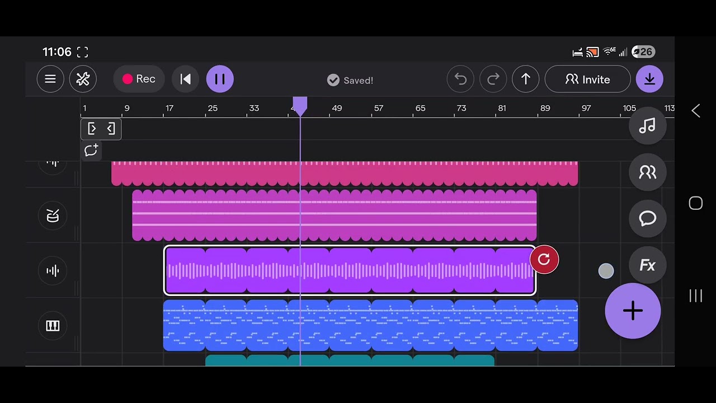Select the magenta drum clip
Image resolution: width=716 pixels, height=403 pixels.
pyautogui.click(x=335, y=215)
